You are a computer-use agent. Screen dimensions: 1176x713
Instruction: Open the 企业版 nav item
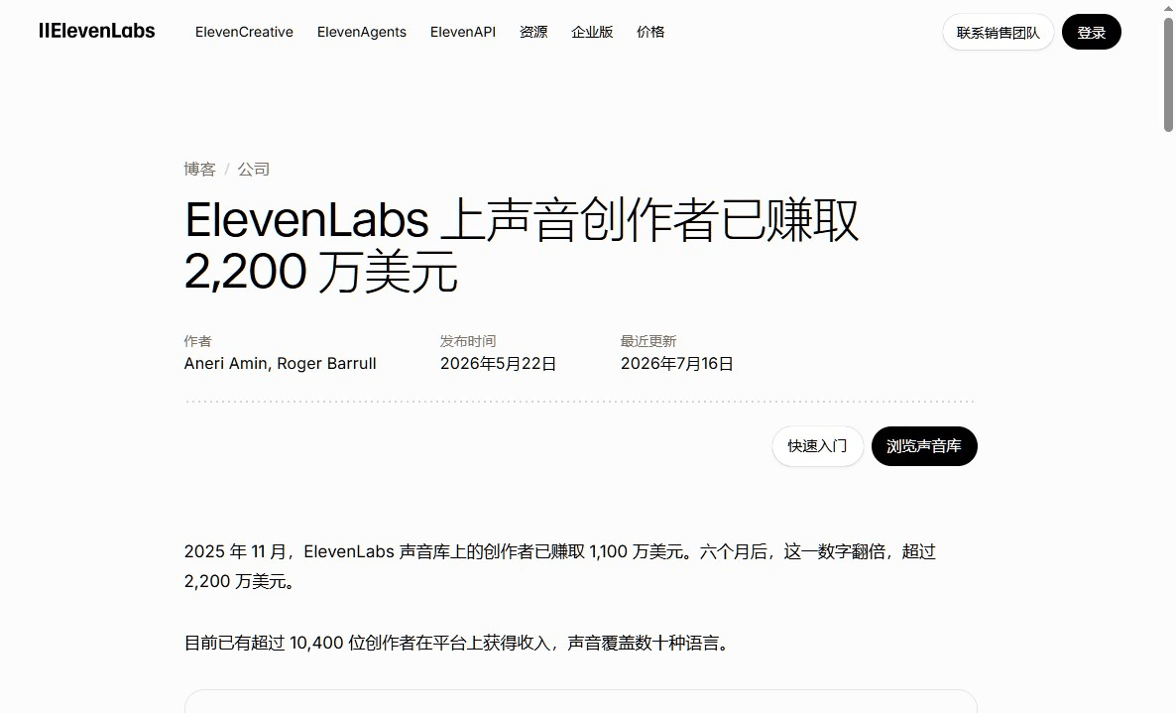592,33
